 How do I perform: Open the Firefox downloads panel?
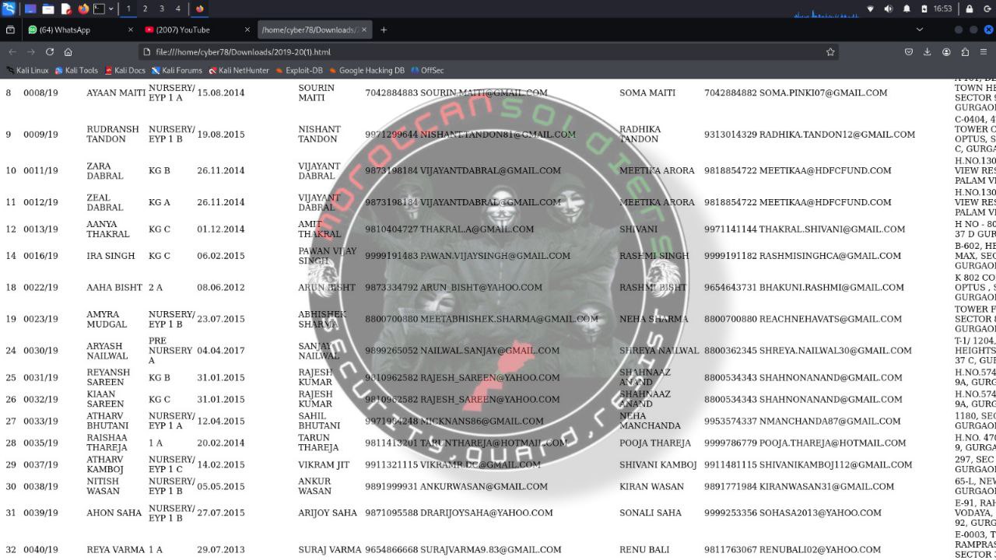927,52
